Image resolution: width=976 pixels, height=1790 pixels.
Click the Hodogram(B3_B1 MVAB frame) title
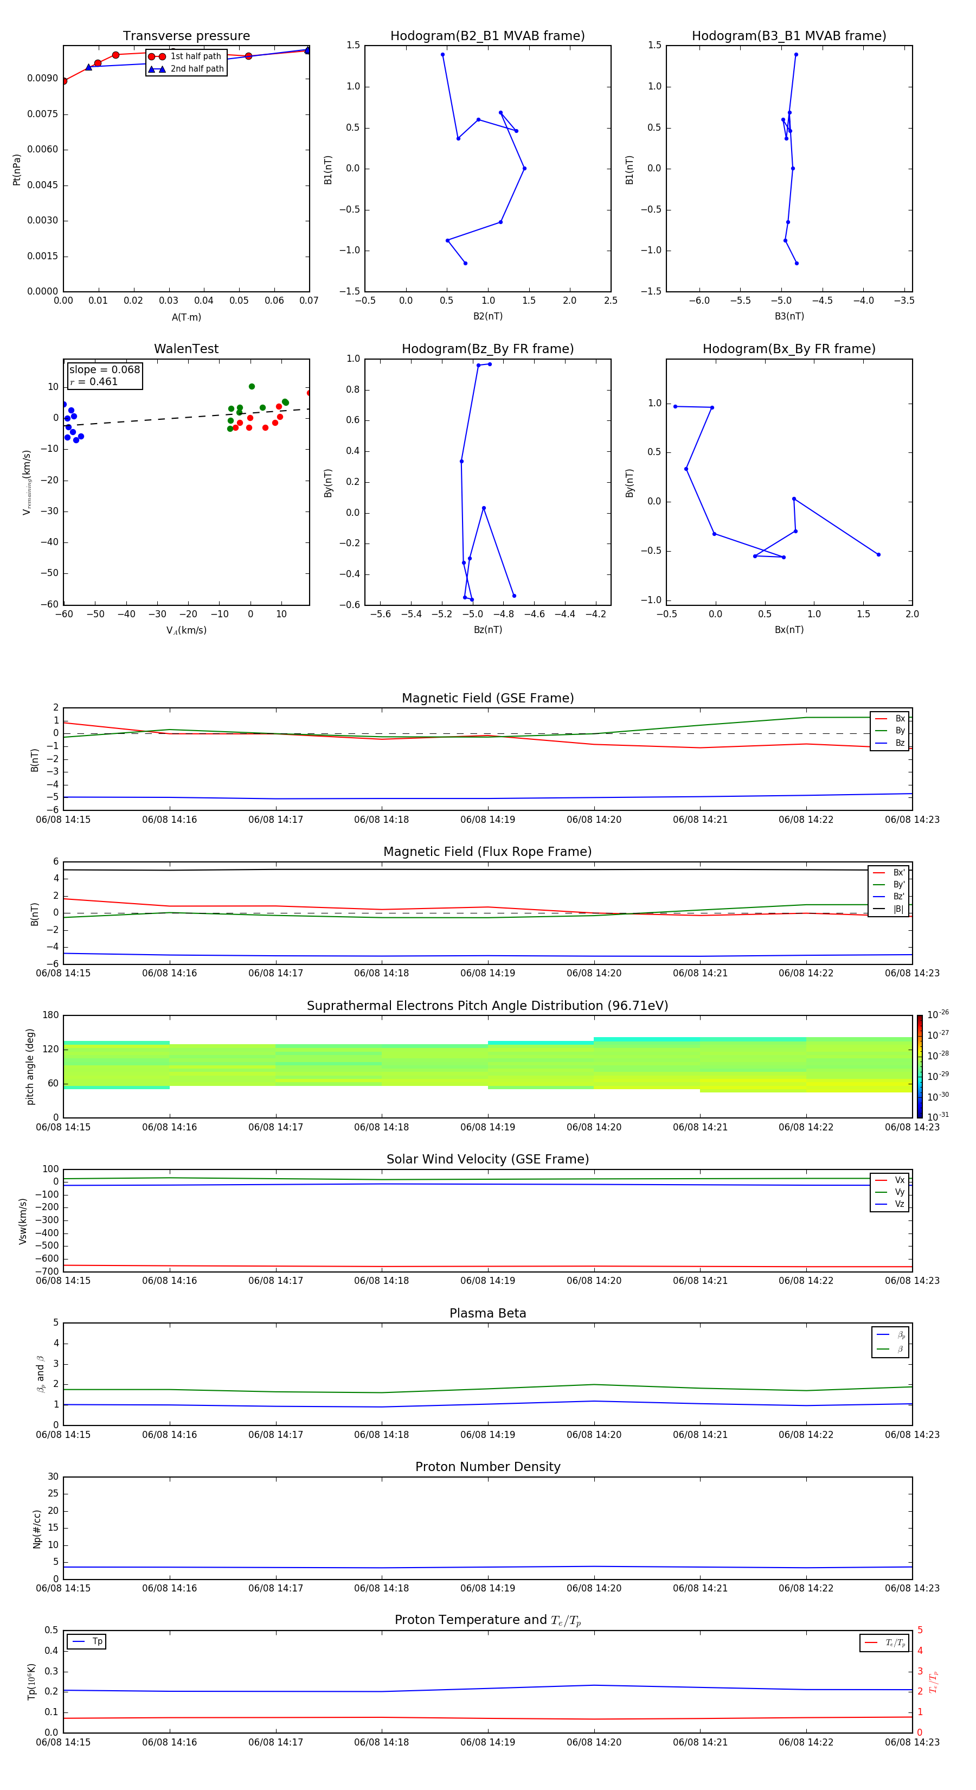789,36
